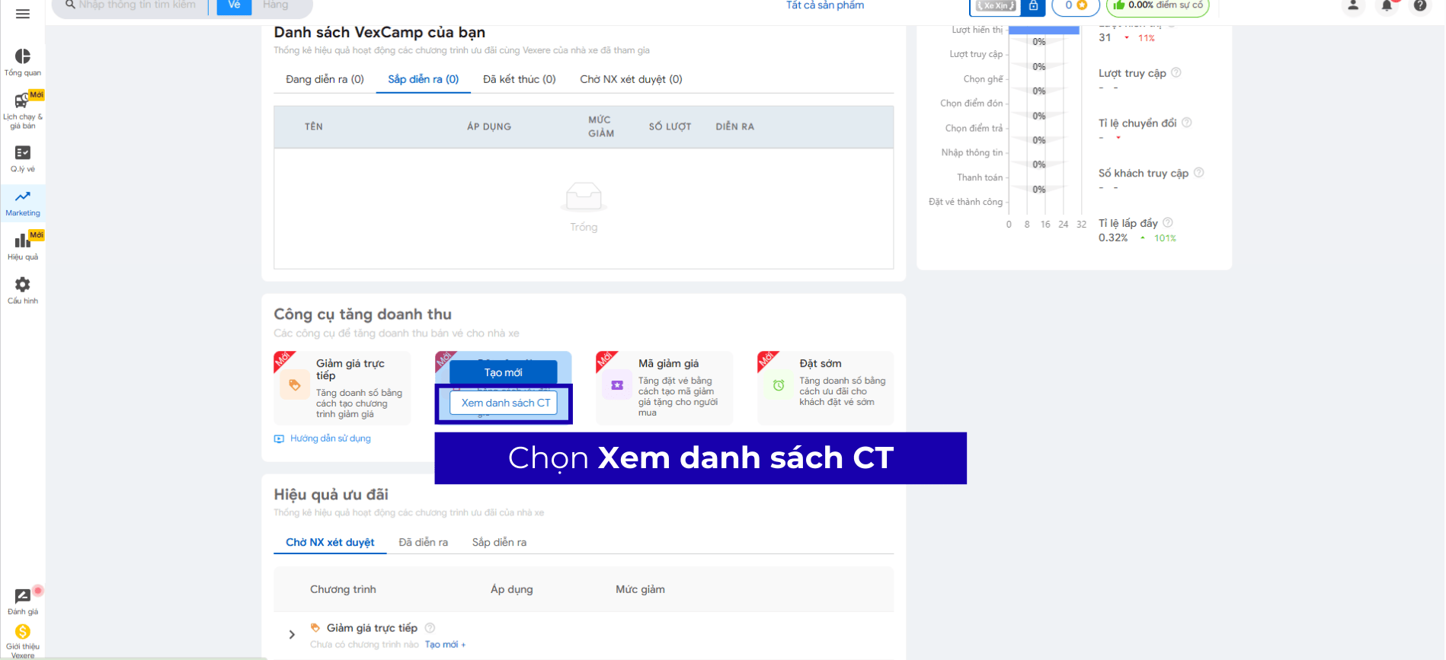Open Tổng quan overview in sidebar
Screen dimensions: 1446x660
(23, 62)
